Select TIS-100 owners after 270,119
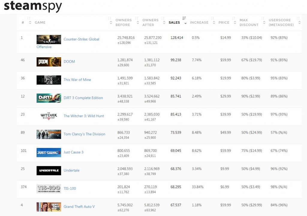 [151, 187]
